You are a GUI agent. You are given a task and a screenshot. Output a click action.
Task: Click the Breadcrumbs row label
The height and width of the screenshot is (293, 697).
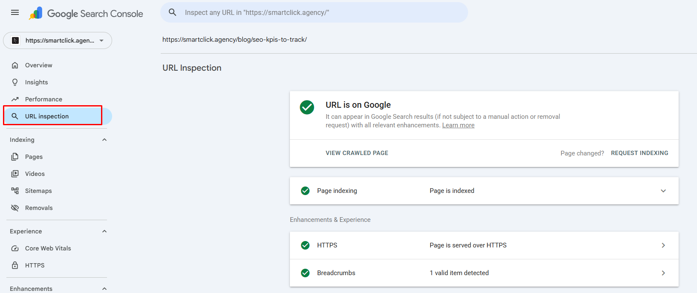pos(336,273)
